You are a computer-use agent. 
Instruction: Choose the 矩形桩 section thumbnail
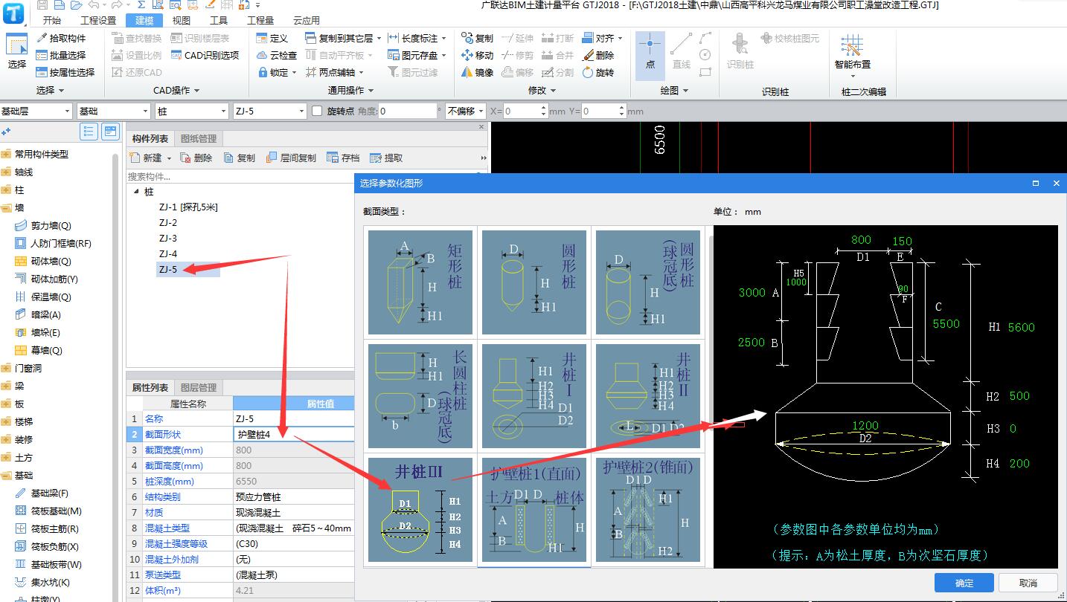point(420,282)
